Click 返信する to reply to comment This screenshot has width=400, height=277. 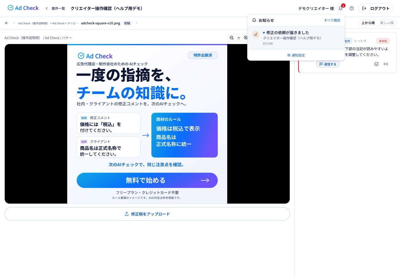(x=328, y=64)
